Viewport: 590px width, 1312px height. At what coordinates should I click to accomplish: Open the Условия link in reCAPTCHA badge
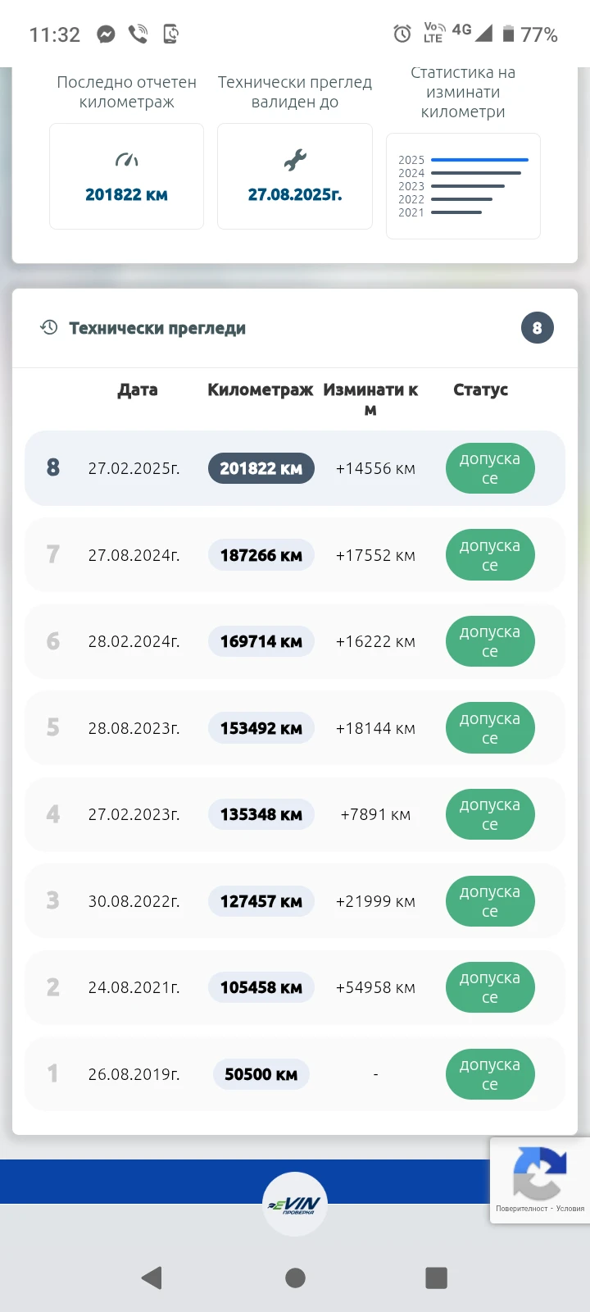[570, 1209]
